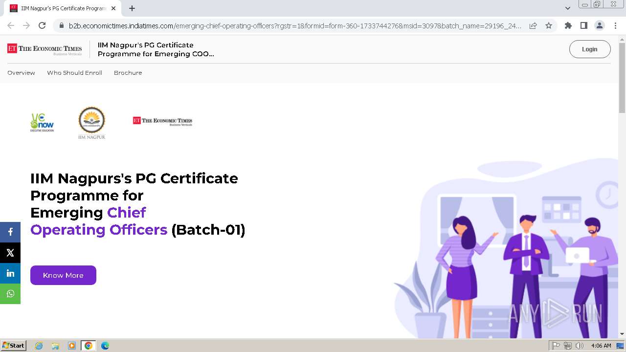Click the Action Center flag tray icon

(556, 346)
